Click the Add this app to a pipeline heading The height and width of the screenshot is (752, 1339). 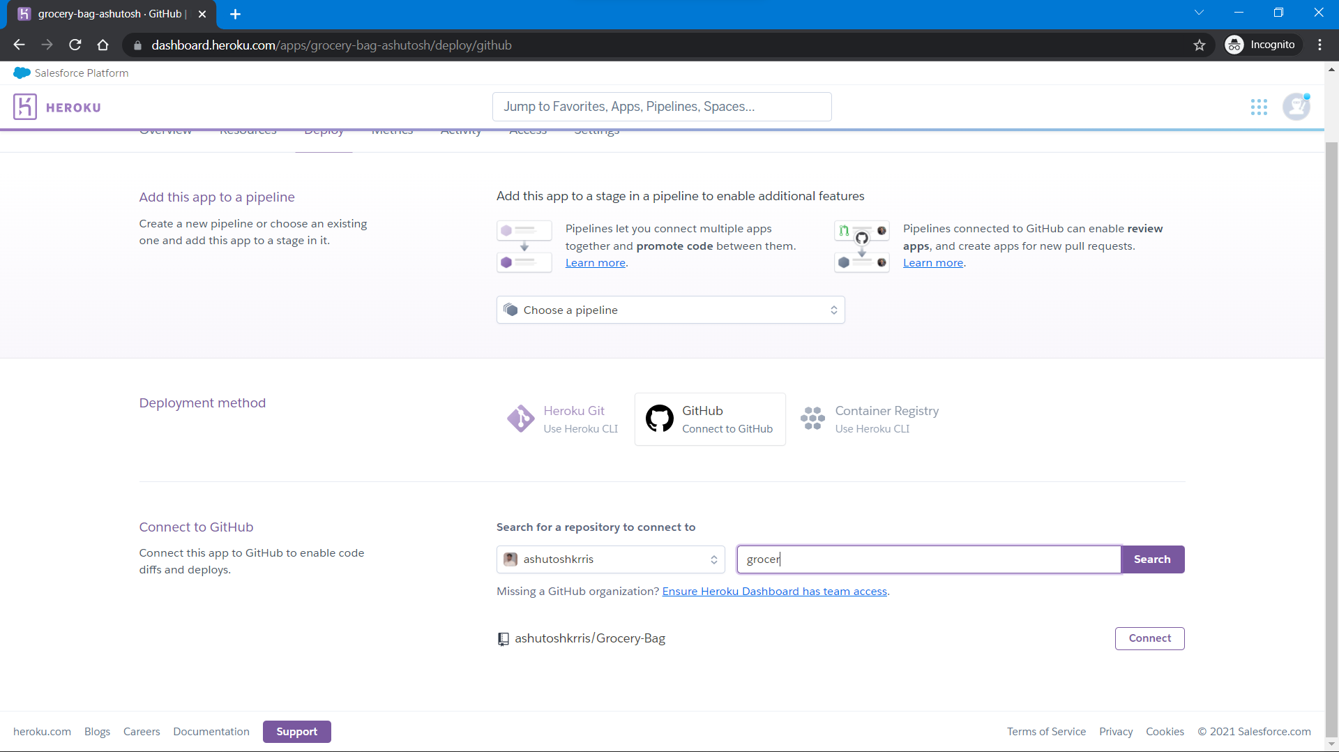pos(217,197)
